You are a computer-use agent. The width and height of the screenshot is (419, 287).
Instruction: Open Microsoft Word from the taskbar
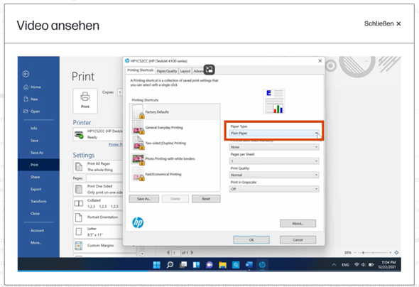249,265
